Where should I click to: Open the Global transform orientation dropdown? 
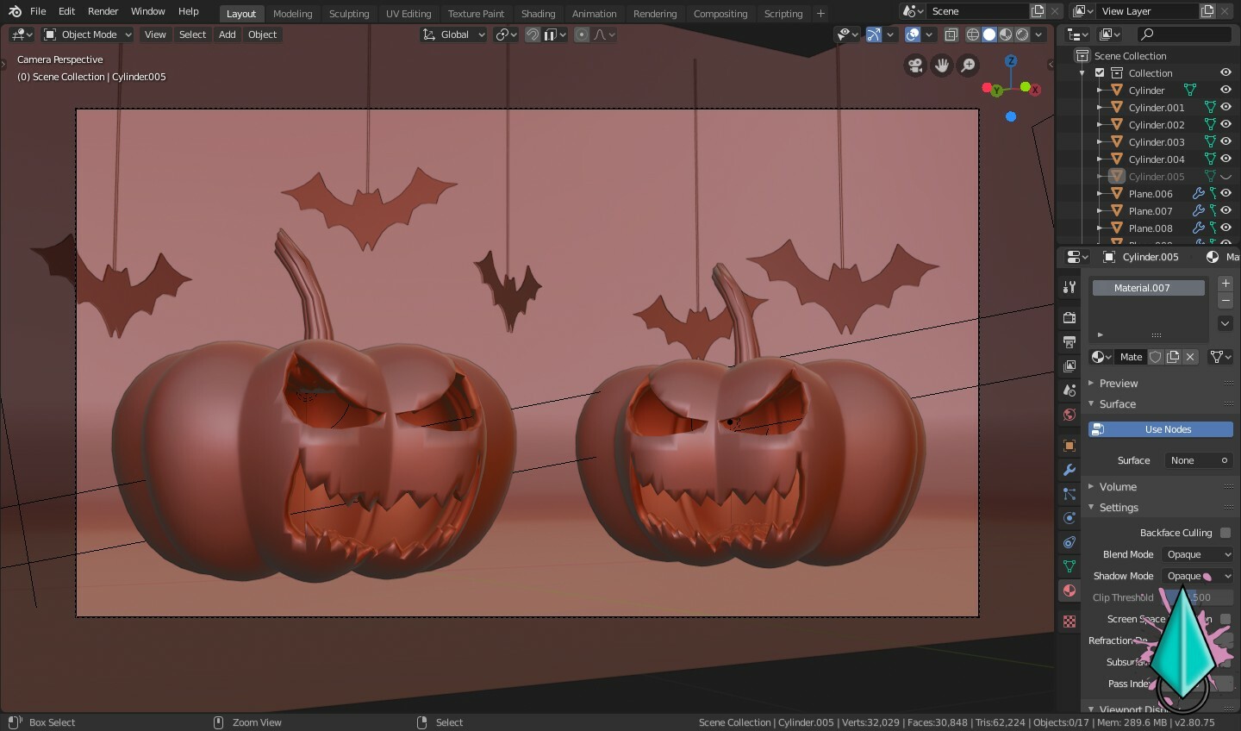[453, 34]
